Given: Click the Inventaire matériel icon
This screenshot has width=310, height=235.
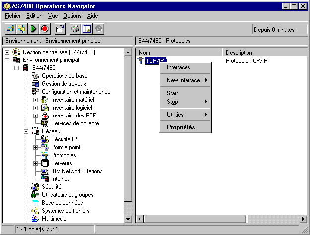Looking at the screenshot, I should tap(45, 100).
